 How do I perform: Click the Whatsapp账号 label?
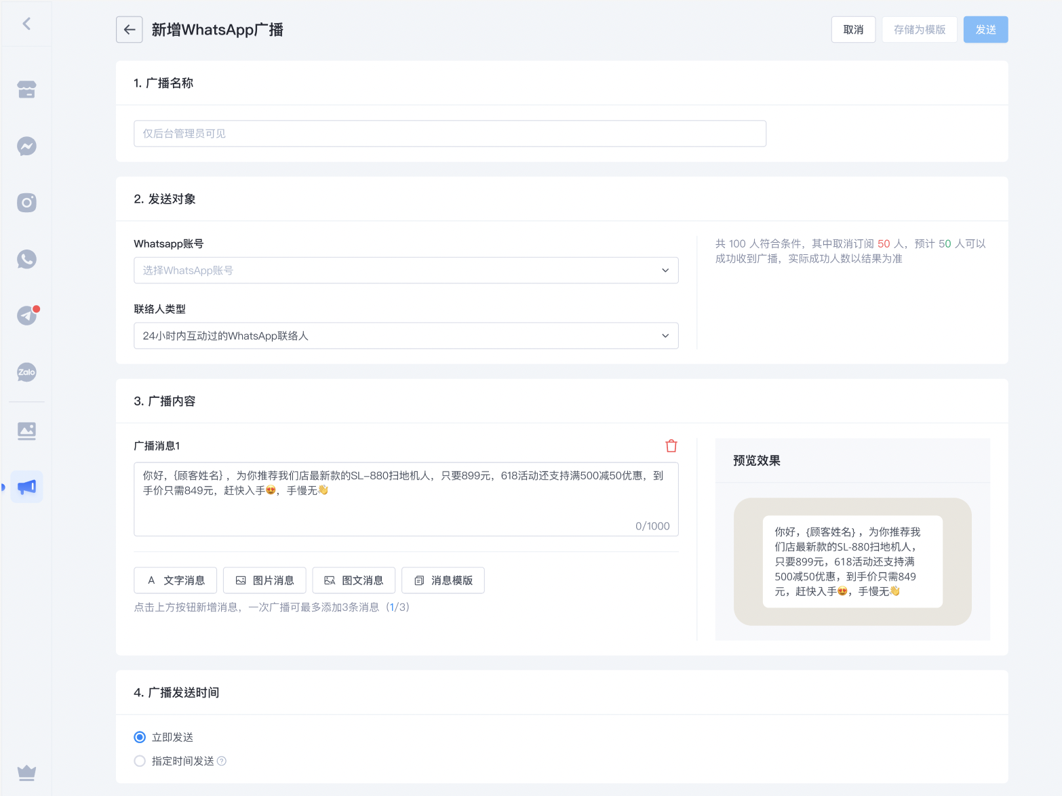pyautogui.click(x=169, y=243)
